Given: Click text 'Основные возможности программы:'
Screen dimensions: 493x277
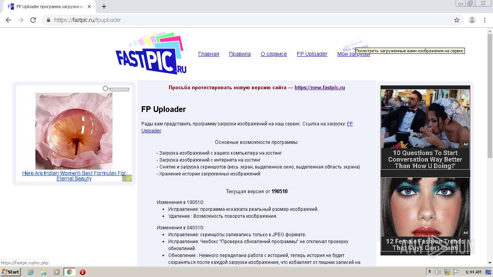Looking at the screenshot, I should point(257,142).
